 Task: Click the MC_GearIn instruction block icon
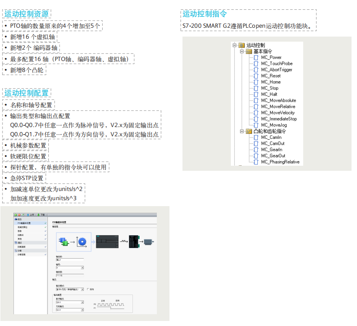(256, 150)
